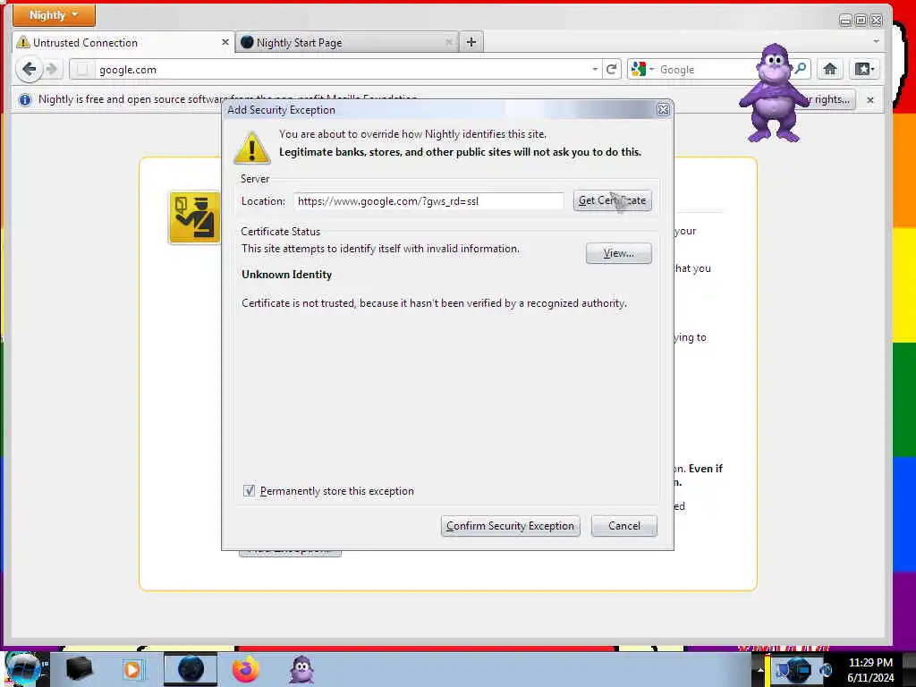Open the list all tabs dropdown

pos(876,41)
